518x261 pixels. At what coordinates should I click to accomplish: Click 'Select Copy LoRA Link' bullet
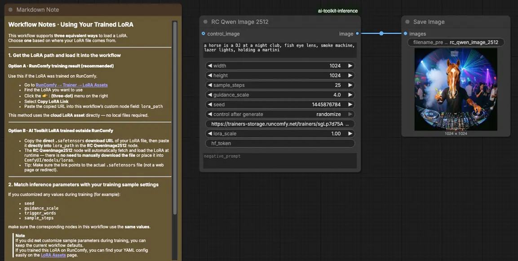(x=47, y=102)
